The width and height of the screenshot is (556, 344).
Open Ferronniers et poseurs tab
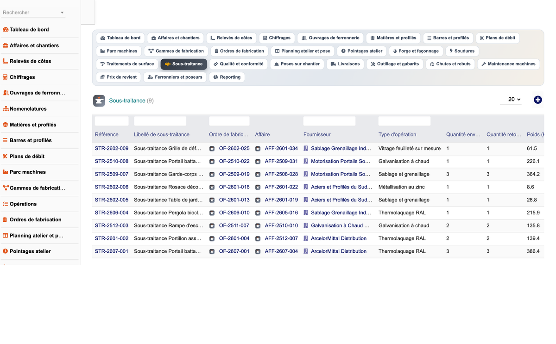pyautogui.click(x=175, y=77)
